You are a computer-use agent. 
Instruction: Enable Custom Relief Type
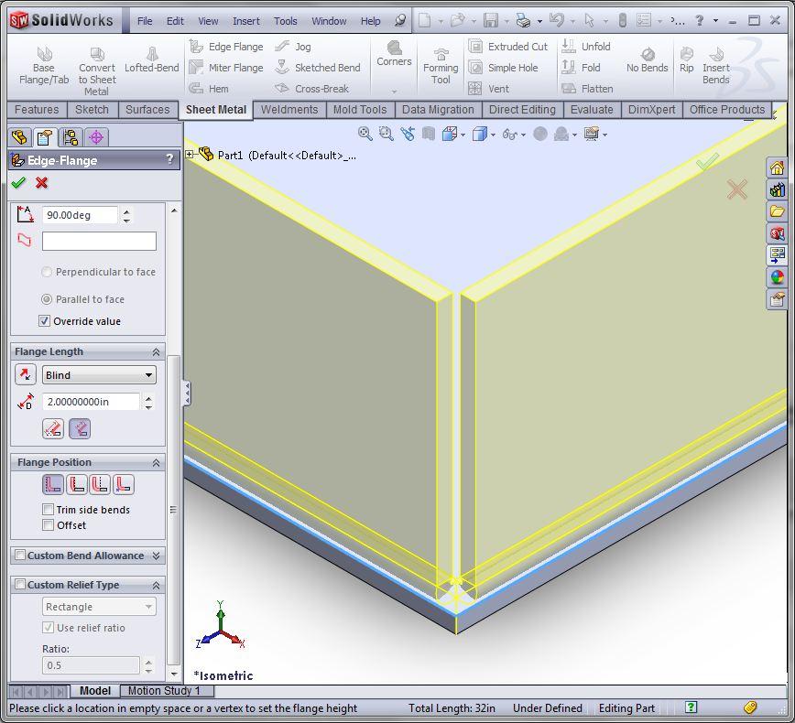20,585
